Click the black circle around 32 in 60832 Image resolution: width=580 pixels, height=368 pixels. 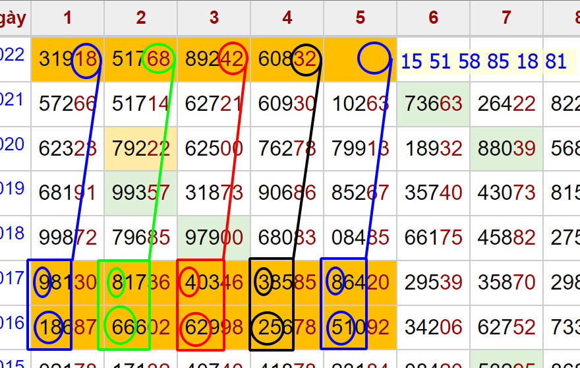tap(306, 61)
